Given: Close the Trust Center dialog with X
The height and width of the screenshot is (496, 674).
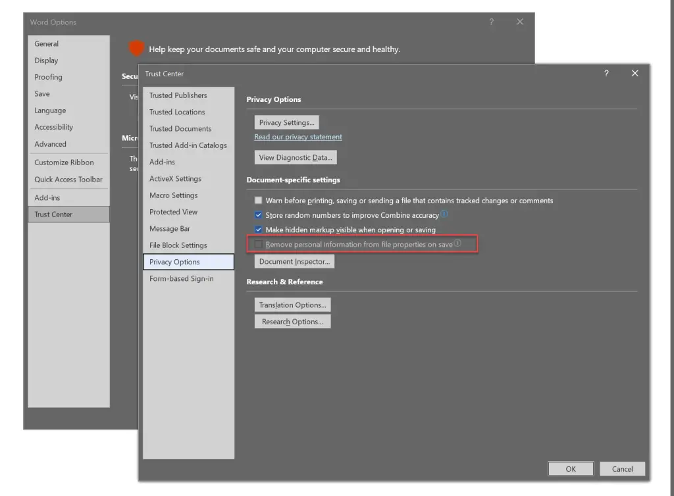Looking at the screenshot, I should [x=635, y=74].
